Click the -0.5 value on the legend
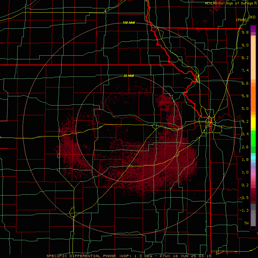 point(244,198)
